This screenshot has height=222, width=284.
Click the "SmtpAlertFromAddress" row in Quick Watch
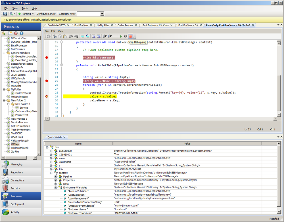[x=161, y=206]
